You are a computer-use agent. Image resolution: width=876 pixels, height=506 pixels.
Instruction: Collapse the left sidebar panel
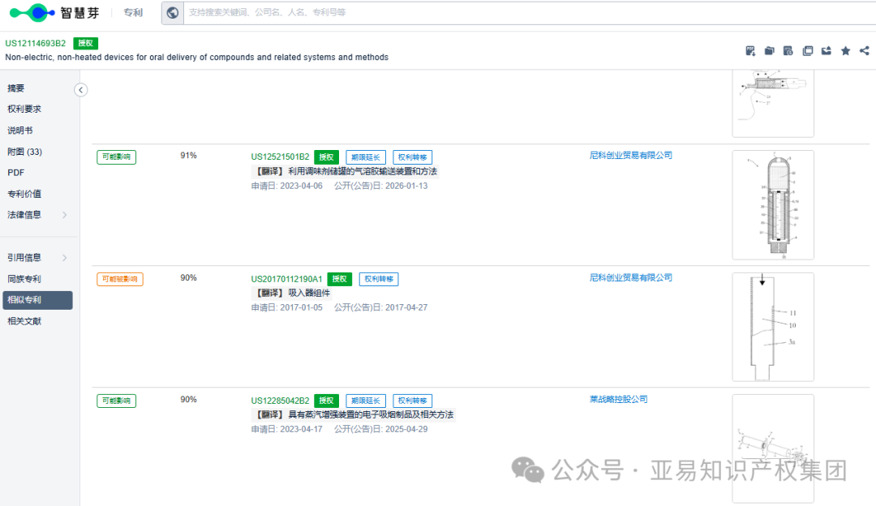coord(80,89)
